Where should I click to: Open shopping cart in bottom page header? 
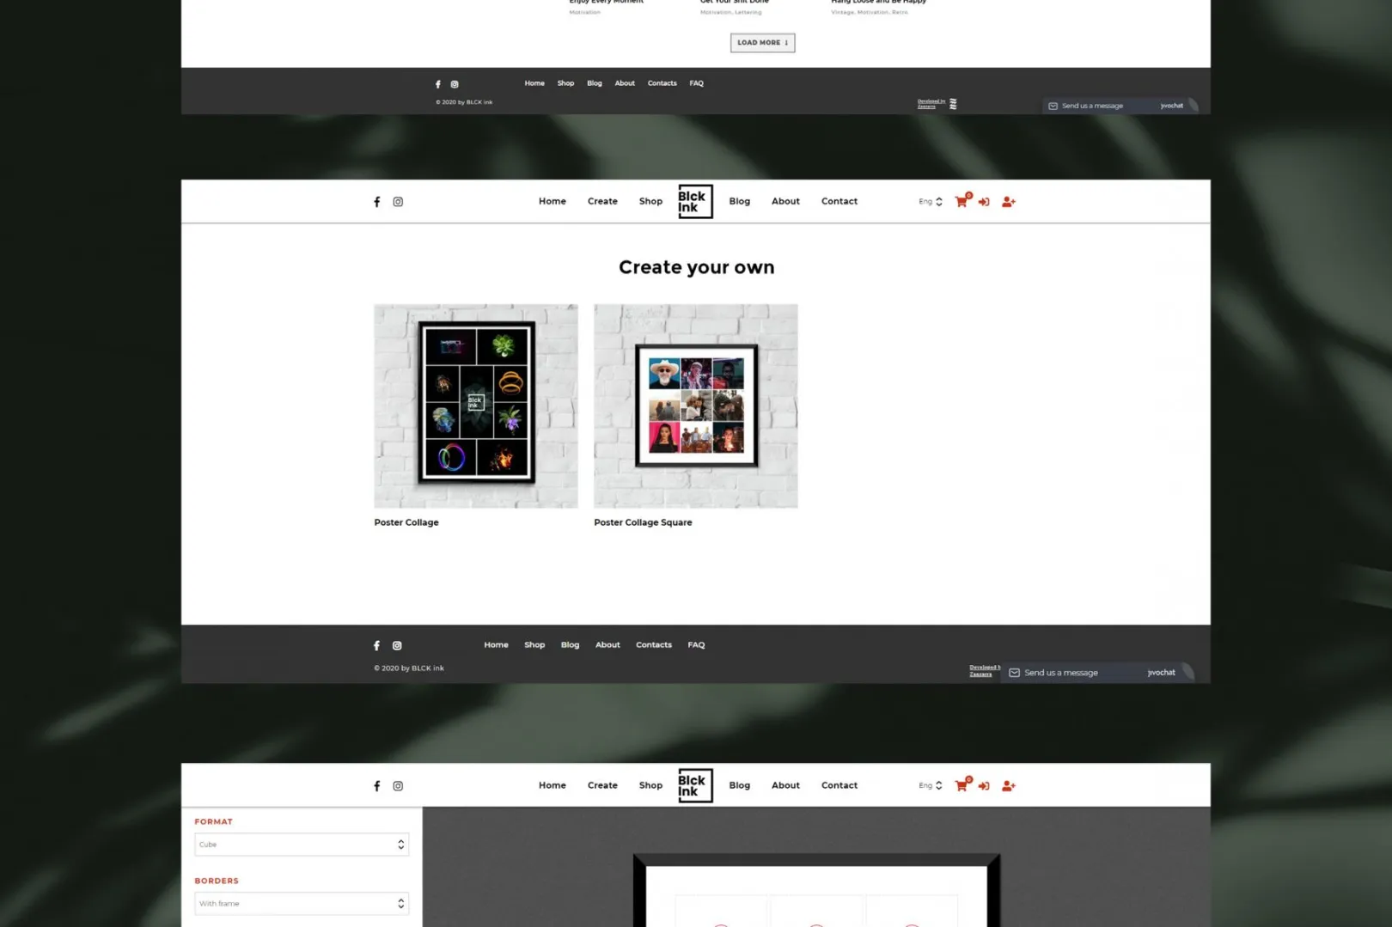coord(962,785)
